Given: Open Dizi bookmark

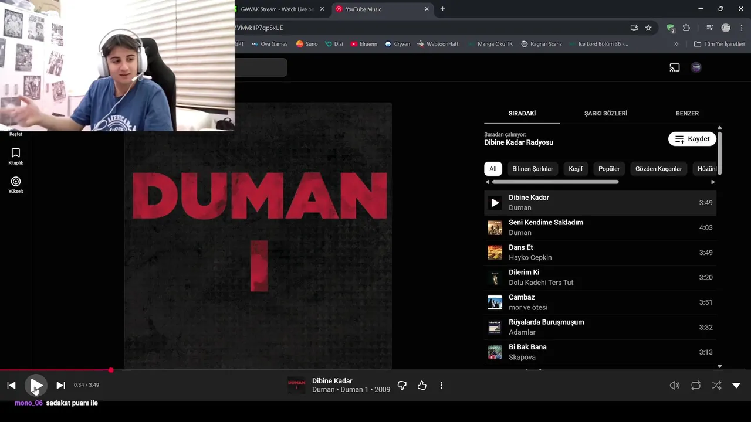Looking at the screenshot, I should [x=334, y=44].
